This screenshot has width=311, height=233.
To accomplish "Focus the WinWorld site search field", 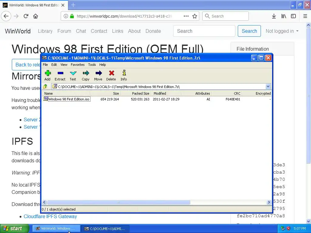I will click(204, 31).
